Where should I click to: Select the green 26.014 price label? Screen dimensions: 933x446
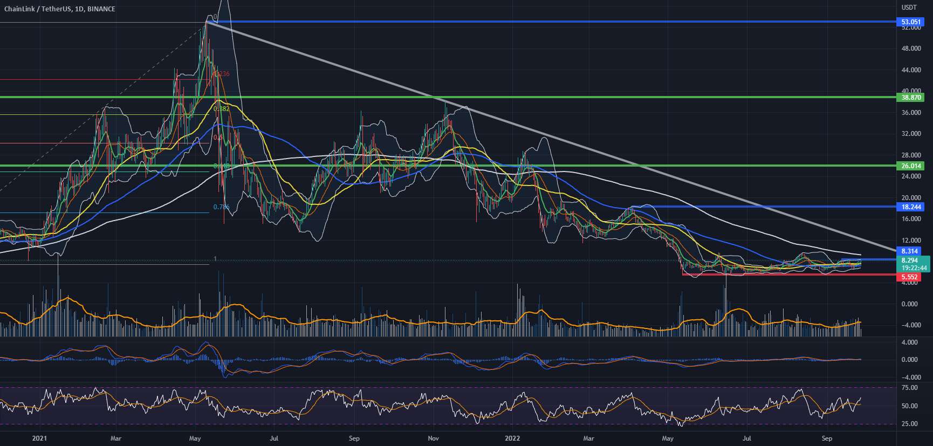[x=910, y=166]
